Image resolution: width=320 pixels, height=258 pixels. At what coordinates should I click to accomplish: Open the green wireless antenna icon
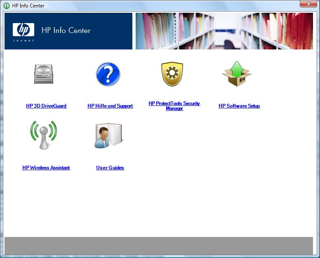pyautogui.click(x=44, y=135)
